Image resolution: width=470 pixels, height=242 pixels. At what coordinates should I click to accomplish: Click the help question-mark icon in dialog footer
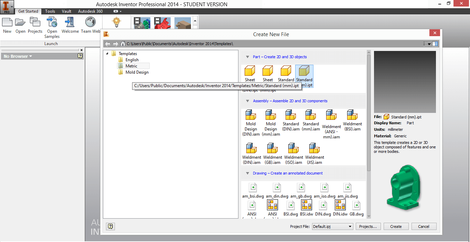[110, 226]
